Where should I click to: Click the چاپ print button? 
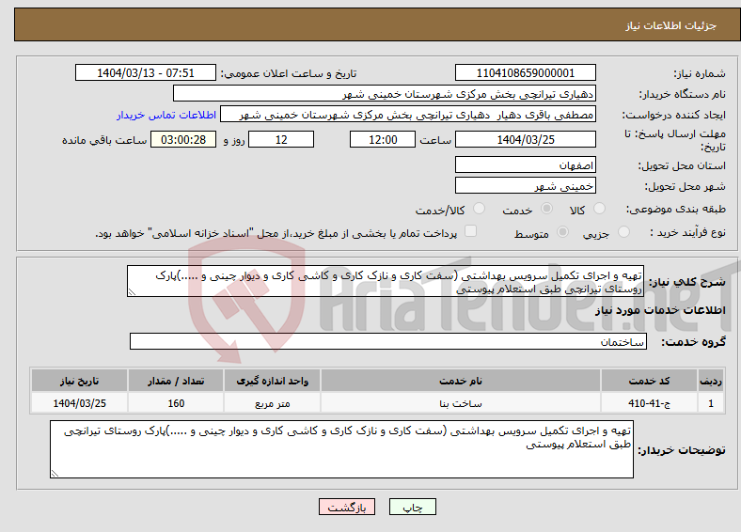click(413, 507)
